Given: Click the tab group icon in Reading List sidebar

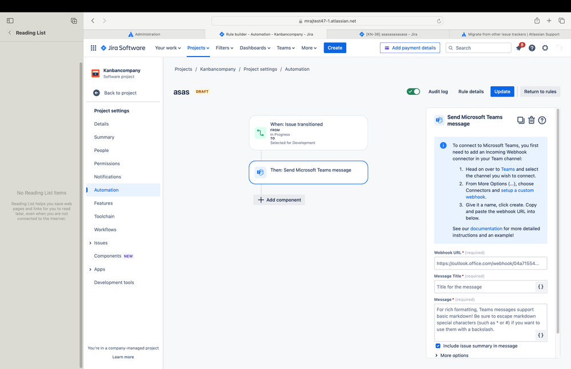Looking at the screenshot, I should [74, 21].
